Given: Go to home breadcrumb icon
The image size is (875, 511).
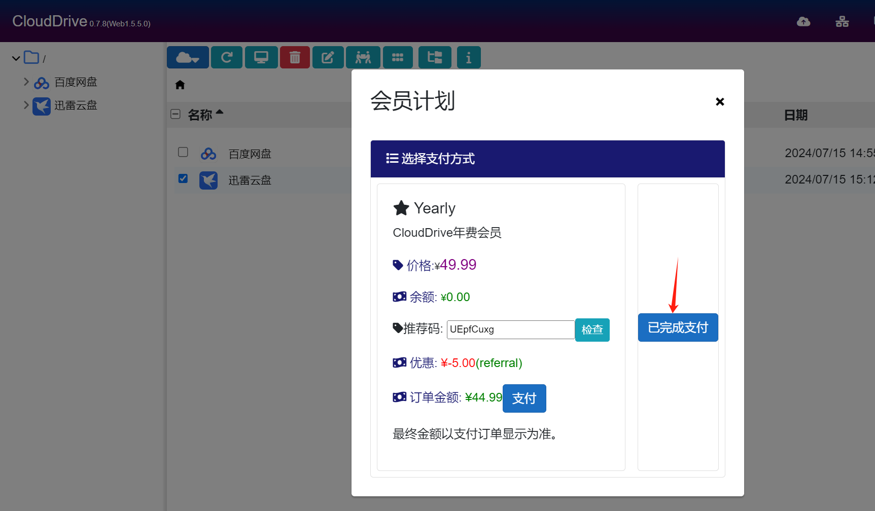Looking at the screenshot, I should pyautogui.click(x=180, y=85).
